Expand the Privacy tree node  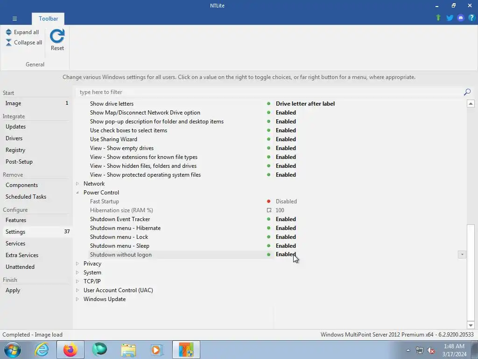pos(77,264)
